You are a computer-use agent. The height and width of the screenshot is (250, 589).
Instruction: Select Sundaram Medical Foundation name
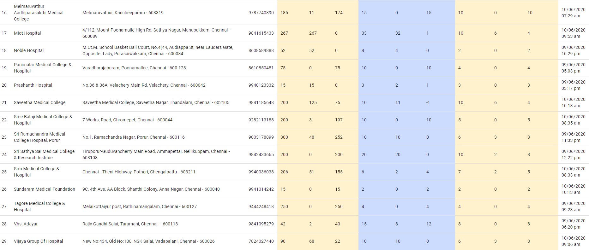click(45, 189)
